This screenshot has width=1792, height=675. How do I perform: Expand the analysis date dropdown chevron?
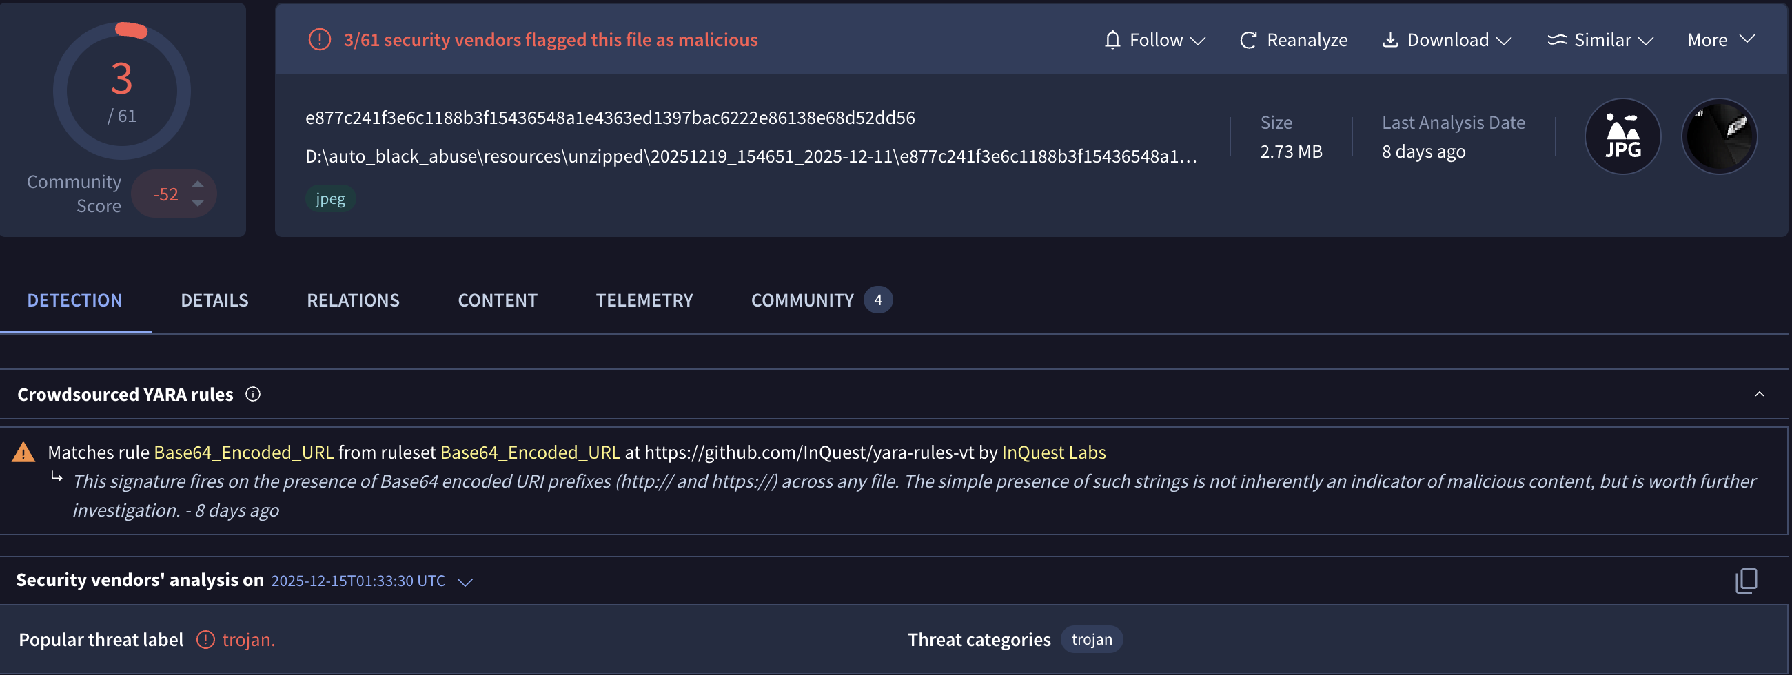click(465, 582)
